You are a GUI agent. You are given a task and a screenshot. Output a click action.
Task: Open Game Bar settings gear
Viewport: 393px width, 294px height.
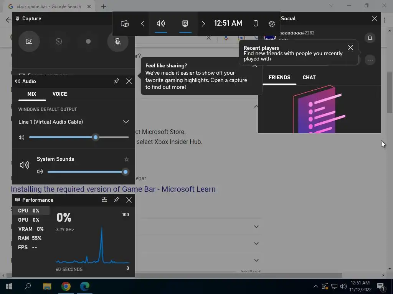point(272,23)
